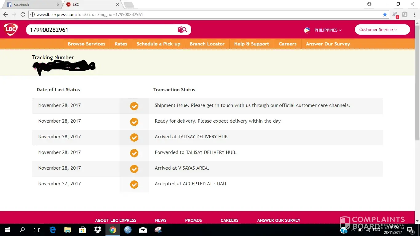420x236 pixels.
Task: Open the Rates menu item
Action: pos(121,44)
